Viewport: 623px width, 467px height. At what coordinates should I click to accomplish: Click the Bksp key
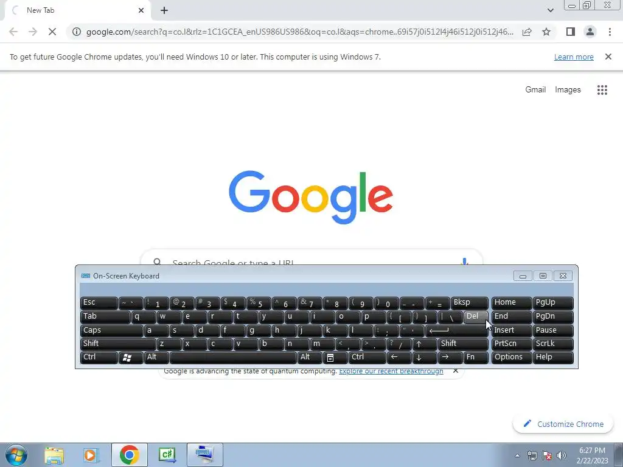click(x=469, y=303)
